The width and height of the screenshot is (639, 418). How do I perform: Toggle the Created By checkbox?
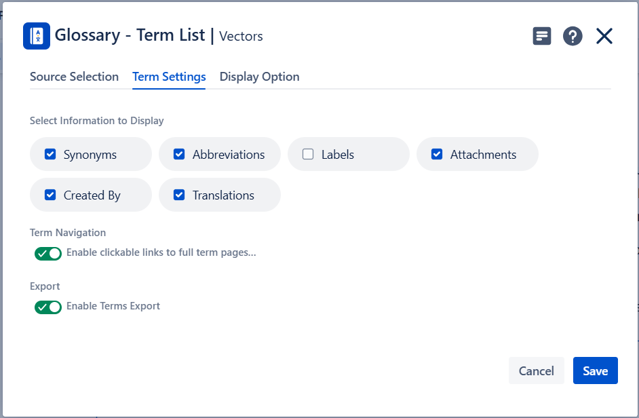click(50, 195)
